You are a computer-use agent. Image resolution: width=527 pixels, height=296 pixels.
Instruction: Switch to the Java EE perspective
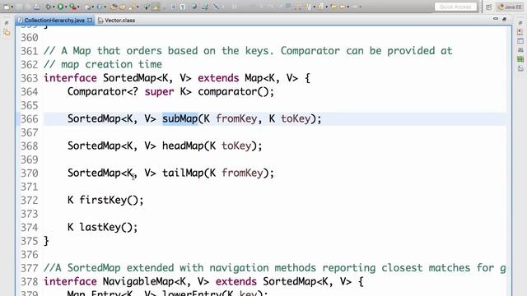510,7
